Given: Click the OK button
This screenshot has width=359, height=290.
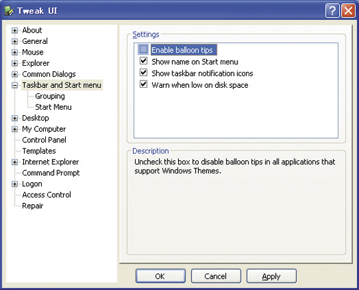Looking at the screenshot, I should (x=160, y=276).
